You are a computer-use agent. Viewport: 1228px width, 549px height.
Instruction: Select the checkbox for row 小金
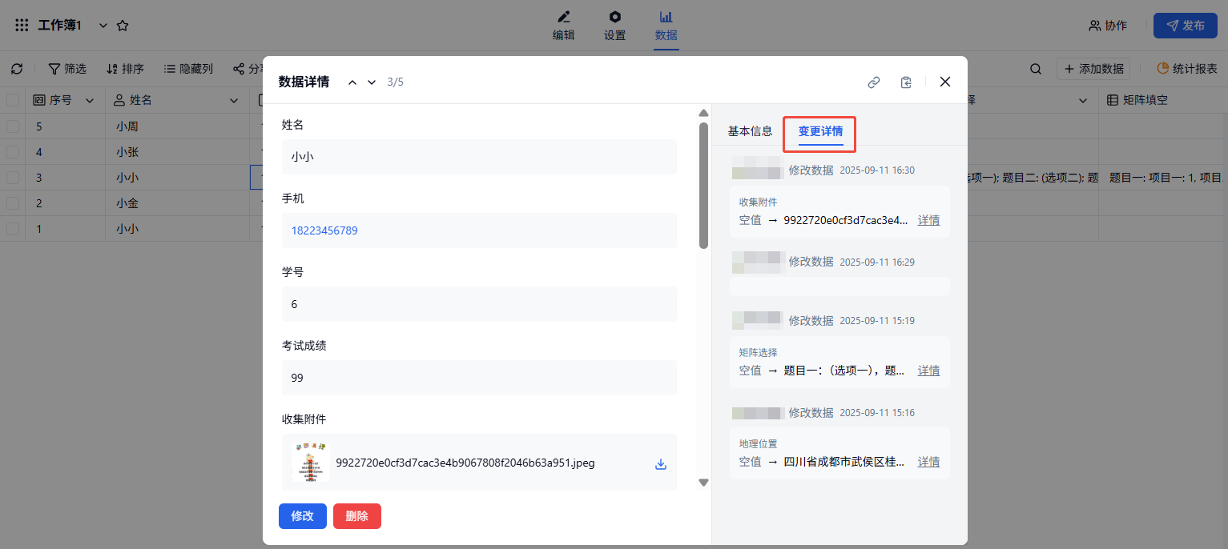[13, 203]
